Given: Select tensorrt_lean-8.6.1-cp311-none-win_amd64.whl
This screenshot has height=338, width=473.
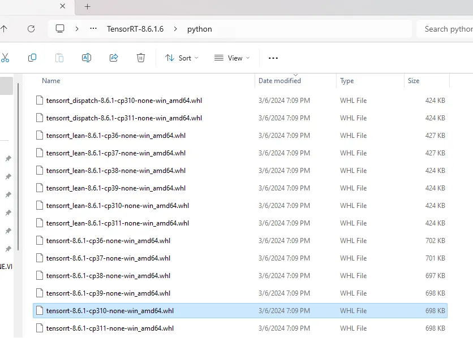Looking at the screenshot, I should 240,223.
